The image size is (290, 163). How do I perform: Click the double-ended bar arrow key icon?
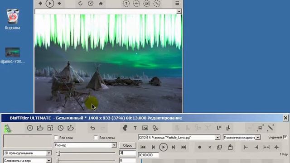(266, 147)
